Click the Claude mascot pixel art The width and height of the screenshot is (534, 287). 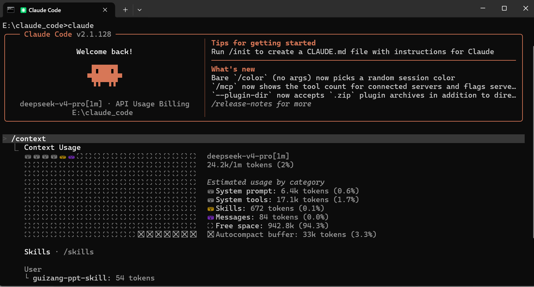pyautogui.click(x=105, y=75)
